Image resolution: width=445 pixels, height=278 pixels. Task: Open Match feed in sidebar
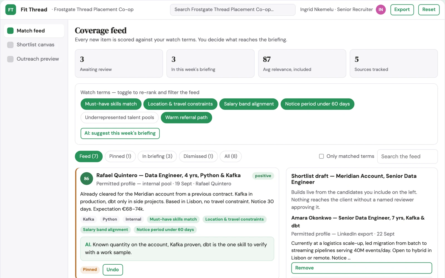tap(34, 31)
